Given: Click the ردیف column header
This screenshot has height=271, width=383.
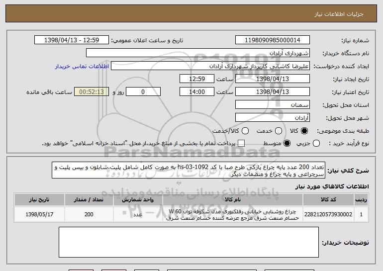Looking at the screenshot, I should click(x=361, y=200).
